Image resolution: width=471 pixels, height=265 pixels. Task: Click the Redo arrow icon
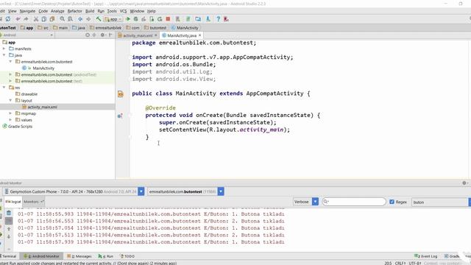pyautogui.click(x=26, y=19)
